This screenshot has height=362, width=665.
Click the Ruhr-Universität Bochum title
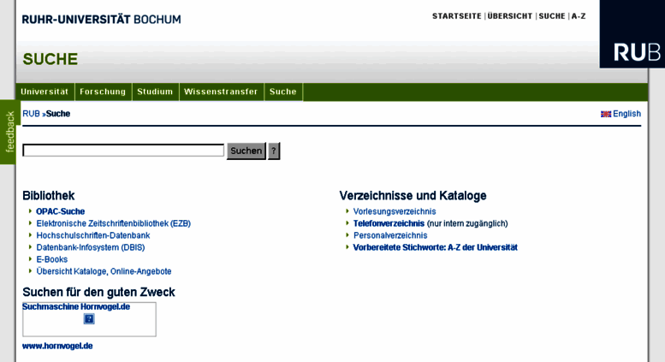point(101,20)
